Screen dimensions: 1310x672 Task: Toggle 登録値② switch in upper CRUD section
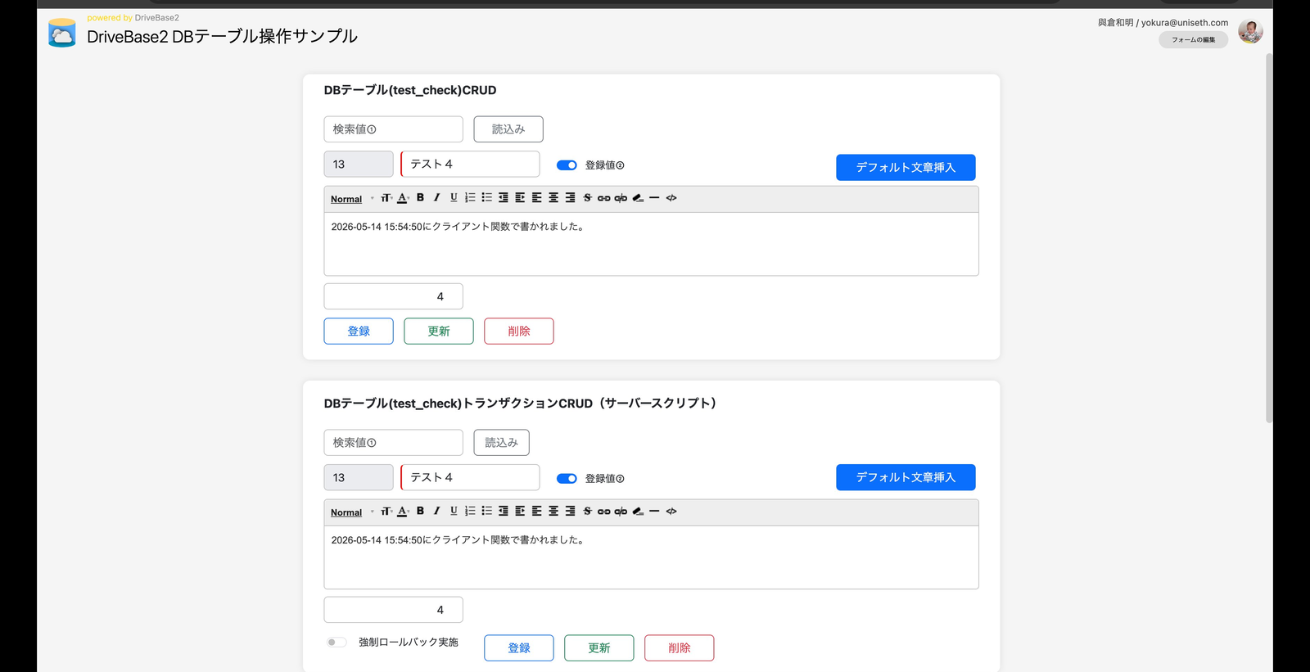tap(567, 165)
